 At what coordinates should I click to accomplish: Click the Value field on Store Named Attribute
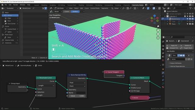(77, 96)
